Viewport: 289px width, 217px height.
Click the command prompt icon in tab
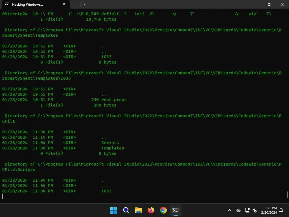(x=7, y=5)
